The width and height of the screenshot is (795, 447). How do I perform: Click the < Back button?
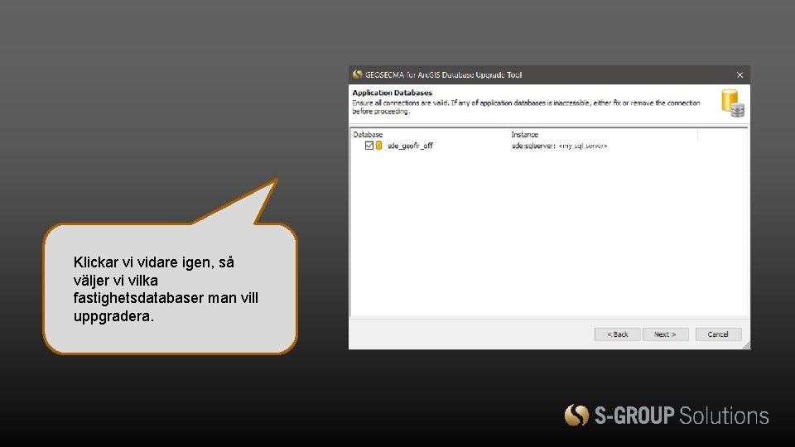(x=617, y=334)
